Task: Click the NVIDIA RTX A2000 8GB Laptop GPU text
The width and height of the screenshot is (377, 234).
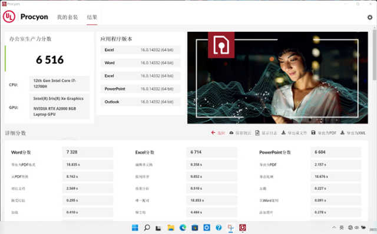Action: tap(55, 111)
